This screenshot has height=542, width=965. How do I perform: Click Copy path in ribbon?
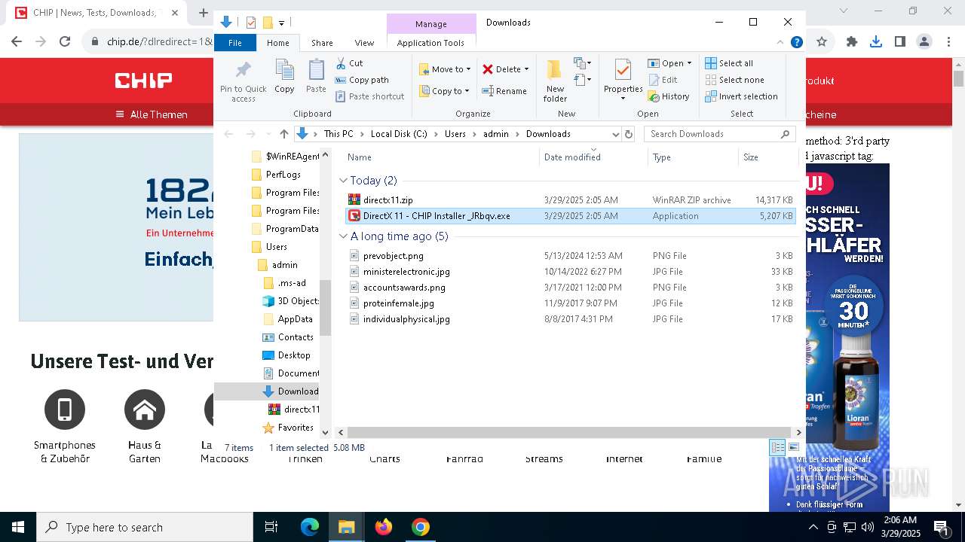click(362, 80)
